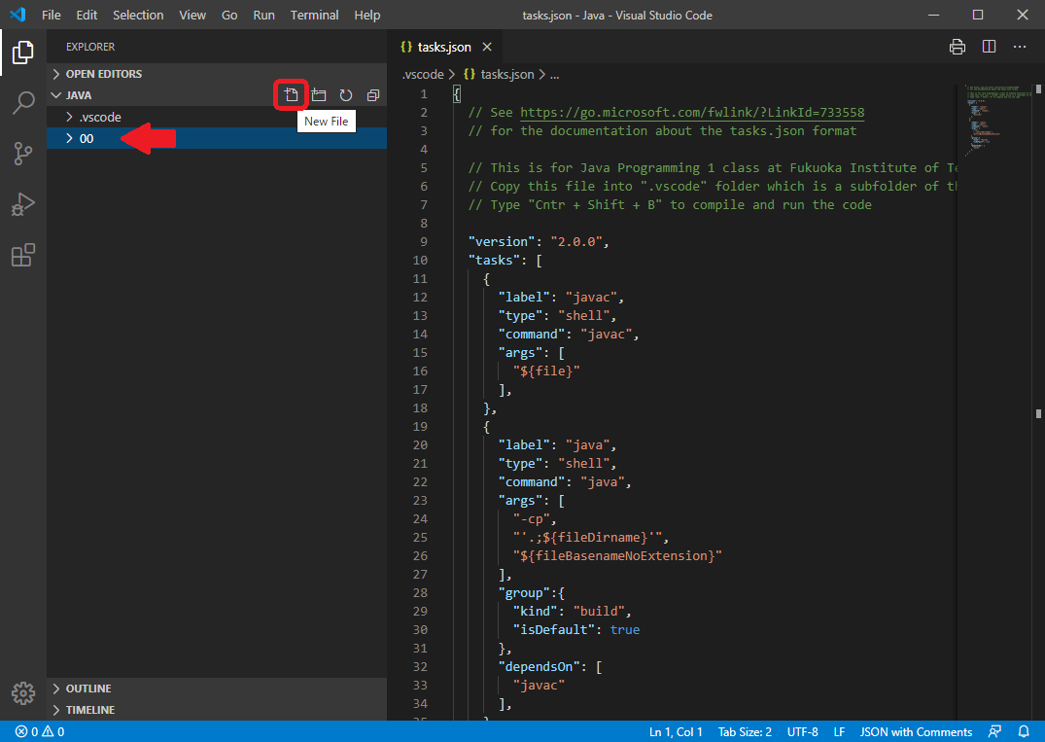Image resolution: width=1045 pixels, height=742 pixels.
Task: Click the Refresh Explorer icon
Action: point(346,95)
